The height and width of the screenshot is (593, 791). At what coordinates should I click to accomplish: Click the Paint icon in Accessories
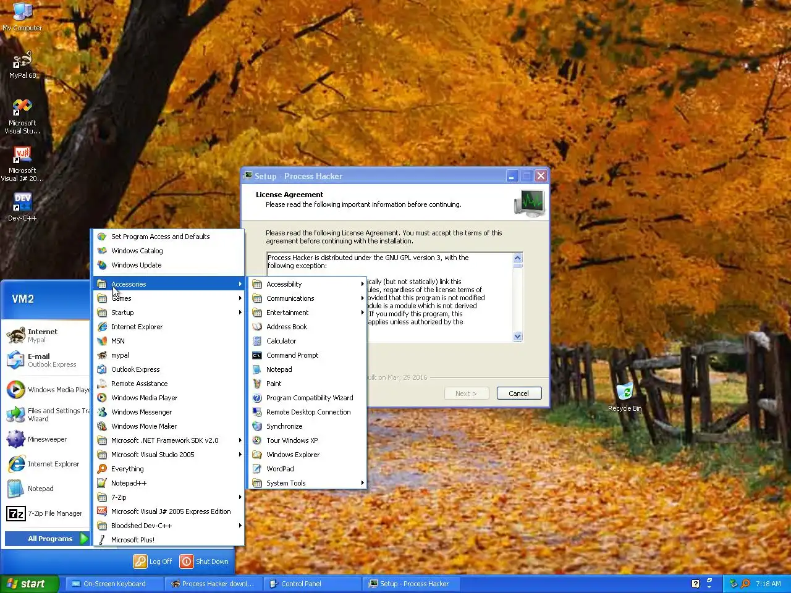pos(257,384)
